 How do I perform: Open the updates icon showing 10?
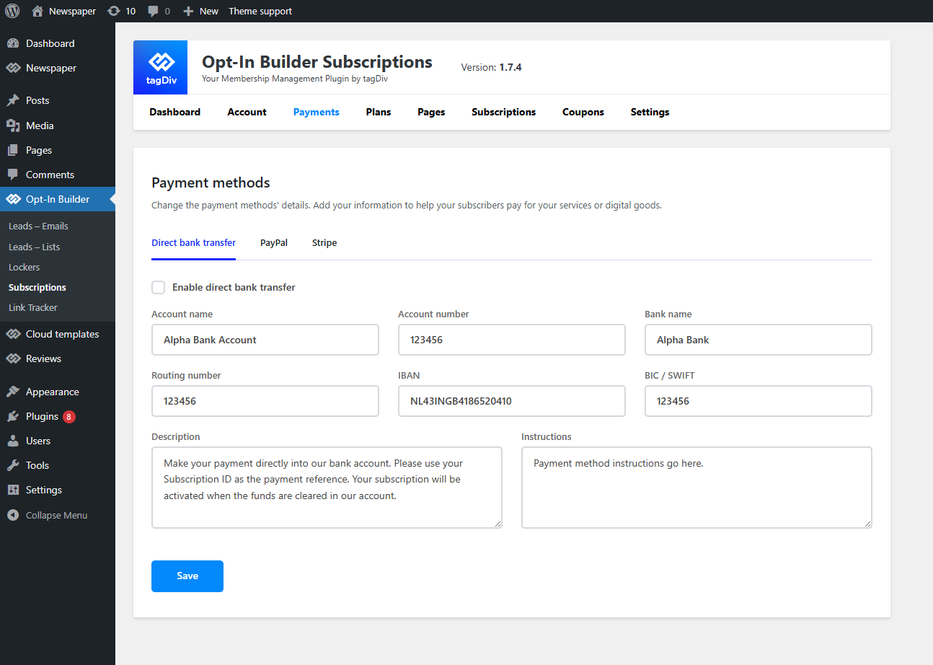114,11
